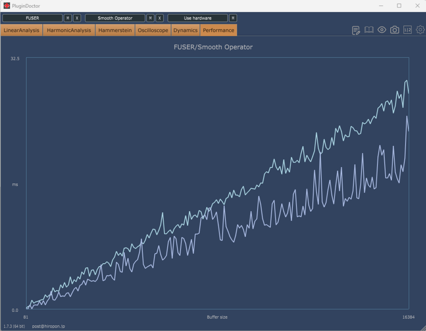Switch to Oscilloscope tab
The image size is (426, 331).
153,30
